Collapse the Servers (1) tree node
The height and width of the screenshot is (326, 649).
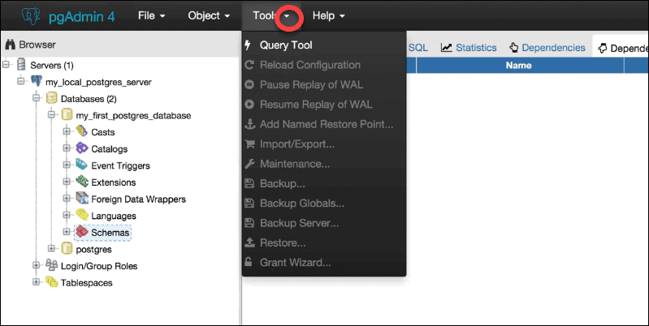(x=6, y=65)
